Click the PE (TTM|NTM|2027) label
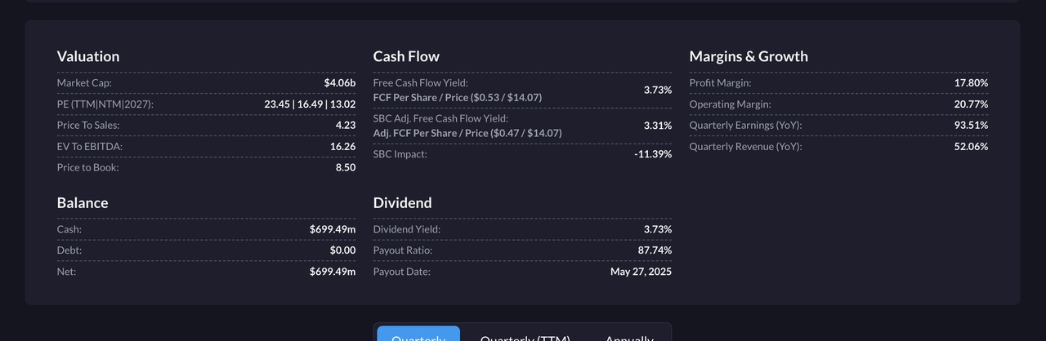This screenshot has width=1046, height=341. 105,104
